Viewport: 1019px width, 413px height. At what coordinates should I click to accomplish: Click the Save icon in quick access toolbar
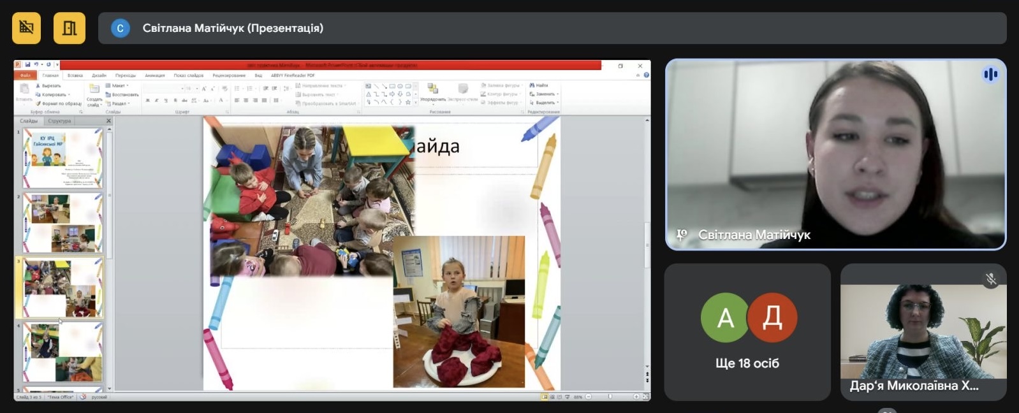tap(27, 64)
